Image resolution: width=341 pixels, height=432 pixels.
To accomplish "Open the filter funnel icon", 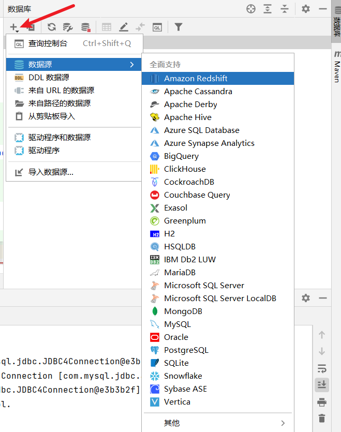I will [179, 27].
